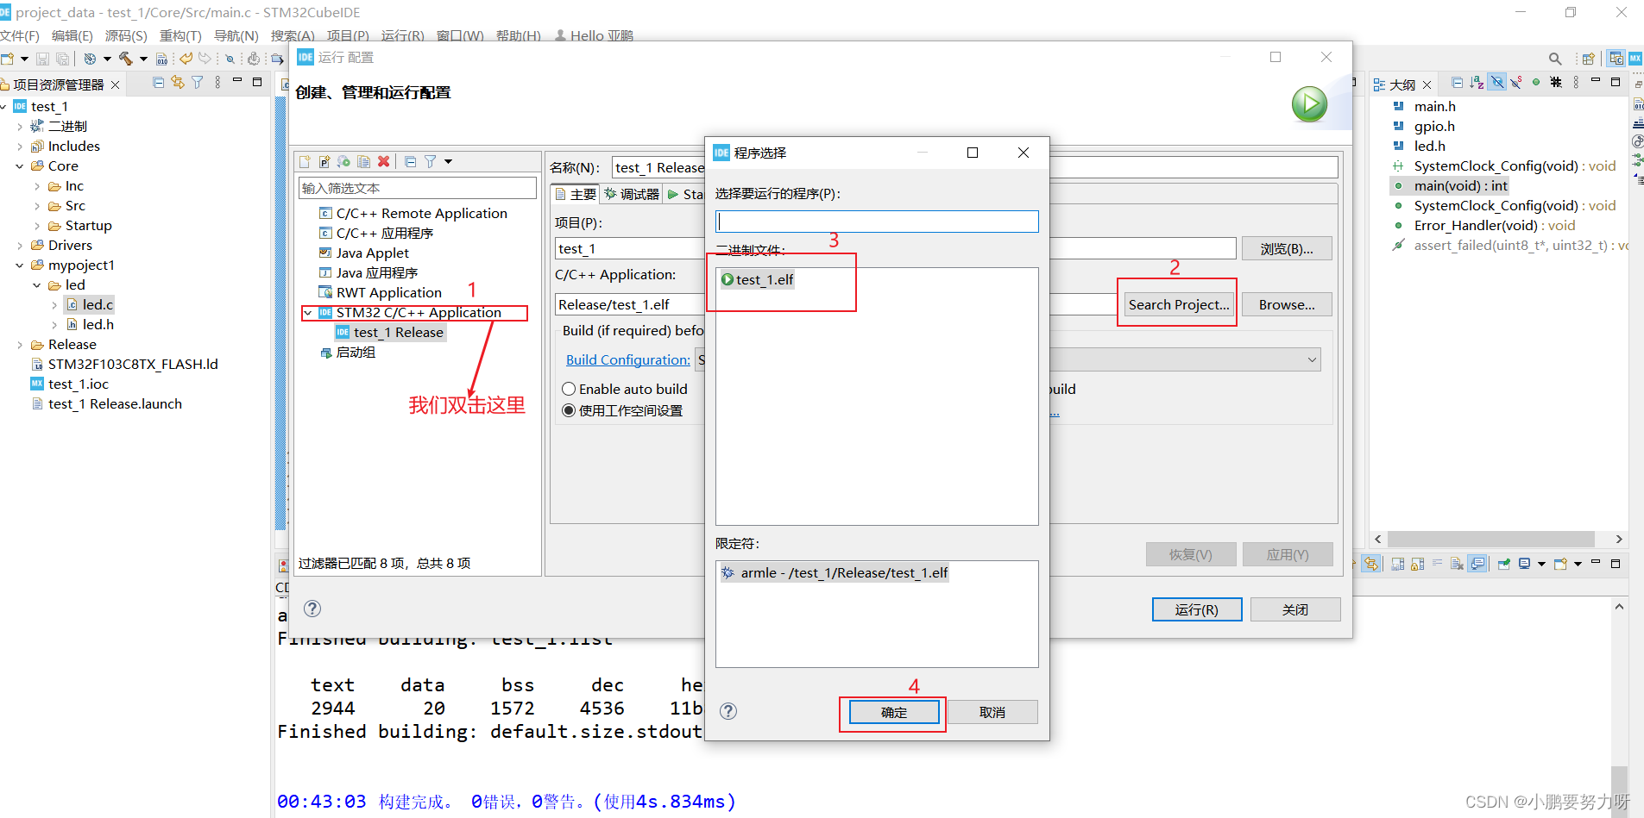Screen dimensions: 1644x818
Task: Collapse all in outline view toolbar
Action: [1458, 83]
